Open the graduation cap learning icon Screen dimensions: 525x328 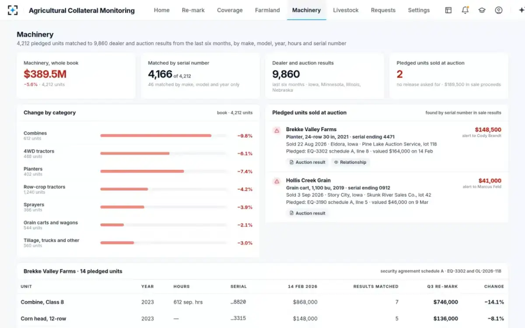tap(482, 10)
